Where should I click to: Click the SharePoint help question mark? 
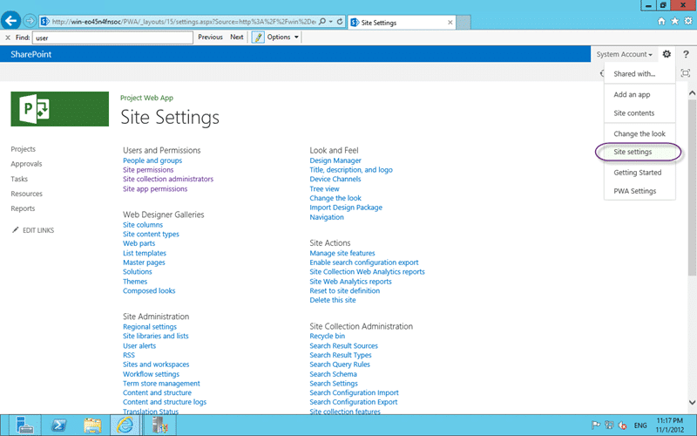tap(686, 54)
